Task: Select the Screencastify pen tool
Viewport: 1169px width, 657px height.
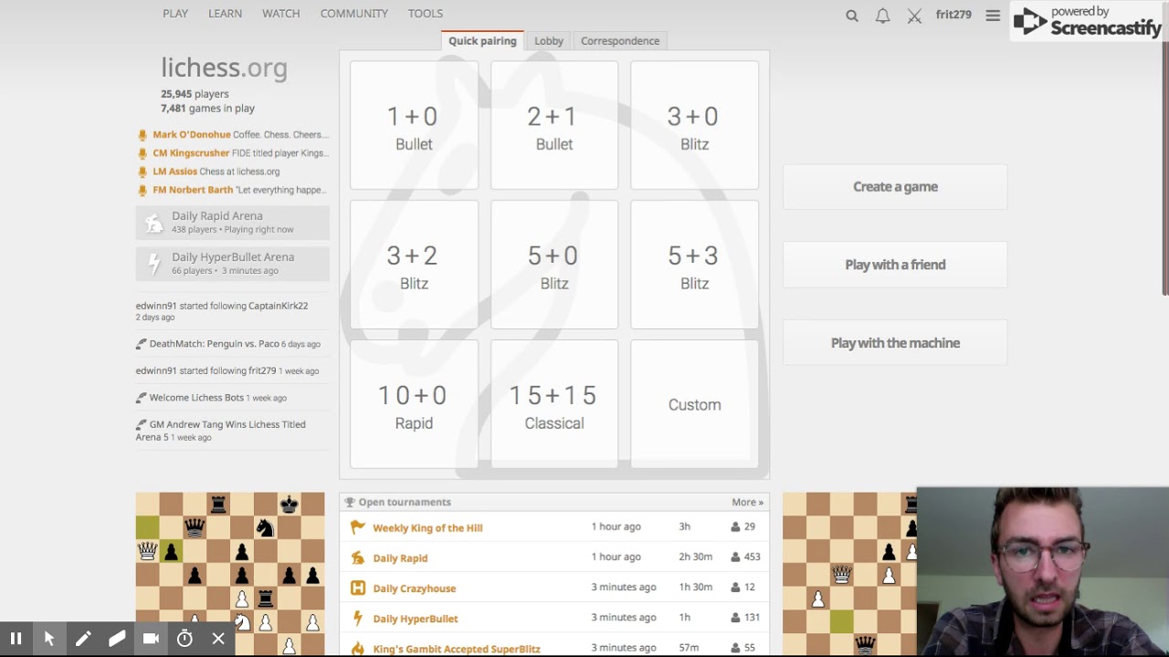Action: pos(83,639)
